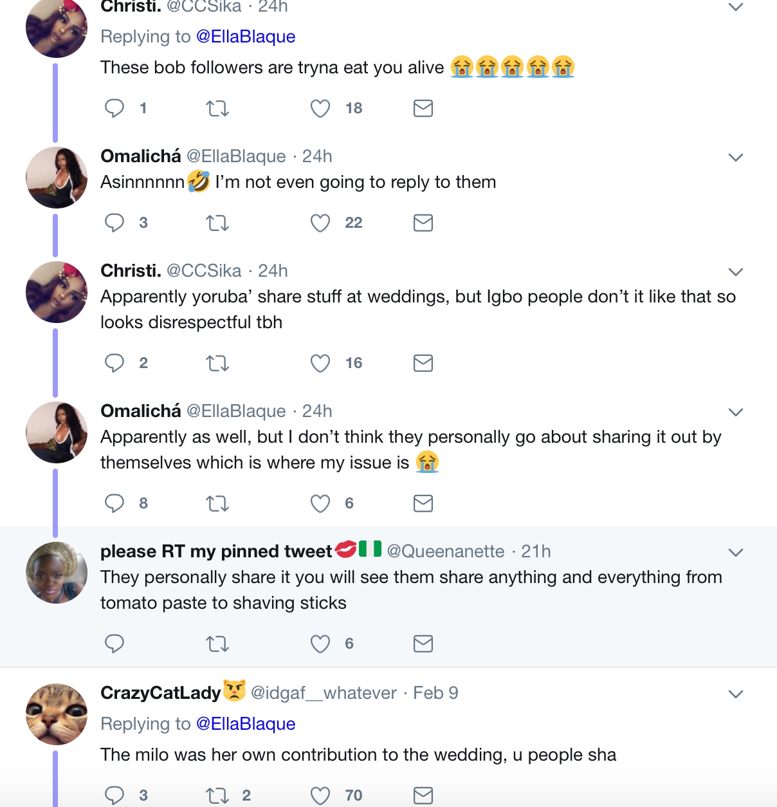The width and height of the screenshot is (777, 807).
Task: Retweet Christi's tweet about yoruba weddings
Action: (217, 364)
